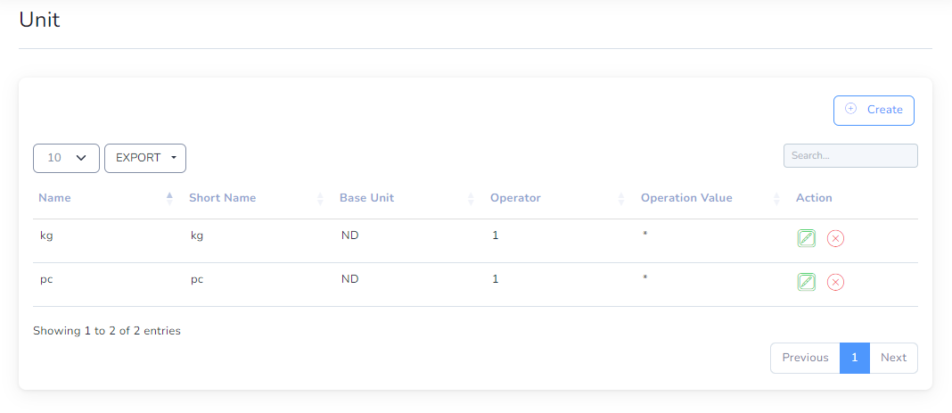The width and height of the screenshot is (952, 413).
Task: Open the entries-per-page dropdown showing 10
Action: pyautogui.click(x=66, y=158)
